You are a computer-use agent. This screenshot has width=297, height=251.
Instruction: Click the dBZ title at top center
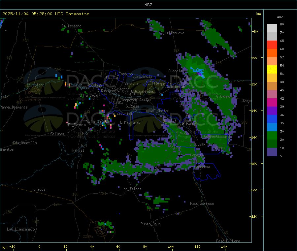[x=148, y=5]
